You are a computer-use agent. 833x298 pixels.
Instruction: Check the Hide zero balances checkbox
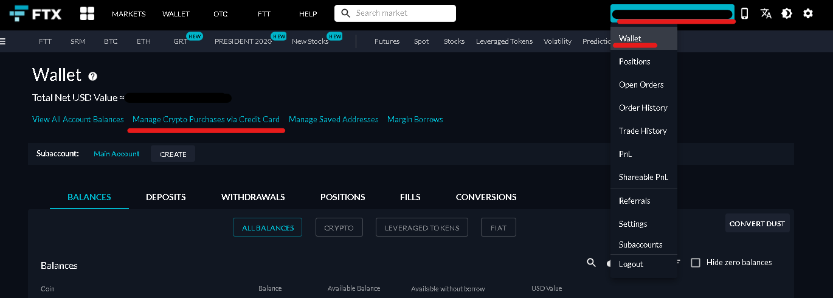(x=696, y=263)
